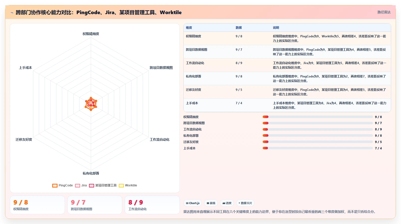
Task: Click the 上手成本 radar axis label
Action: pyautogui.click(x=26, y=68)
